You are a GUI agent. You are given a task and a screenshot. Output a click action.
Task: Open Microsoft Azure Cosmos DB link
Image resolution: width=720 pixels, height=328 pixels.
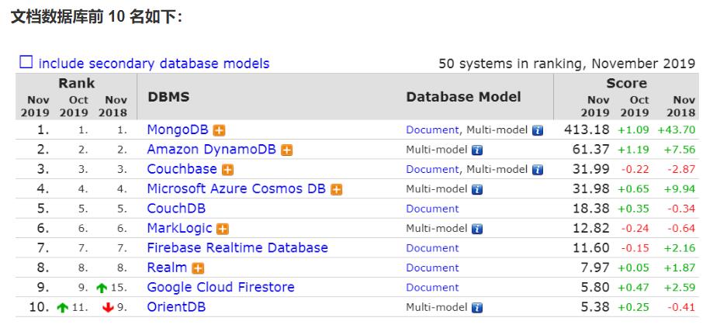[236, 189]
